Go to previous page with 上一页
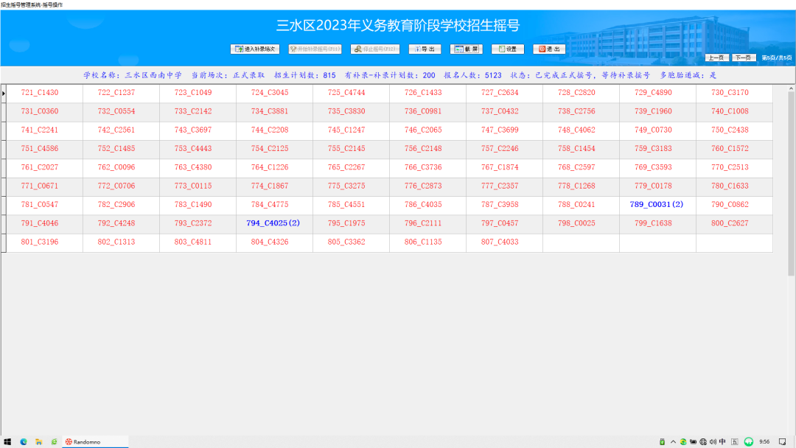The image size is (796, 448). pos(716,57)
